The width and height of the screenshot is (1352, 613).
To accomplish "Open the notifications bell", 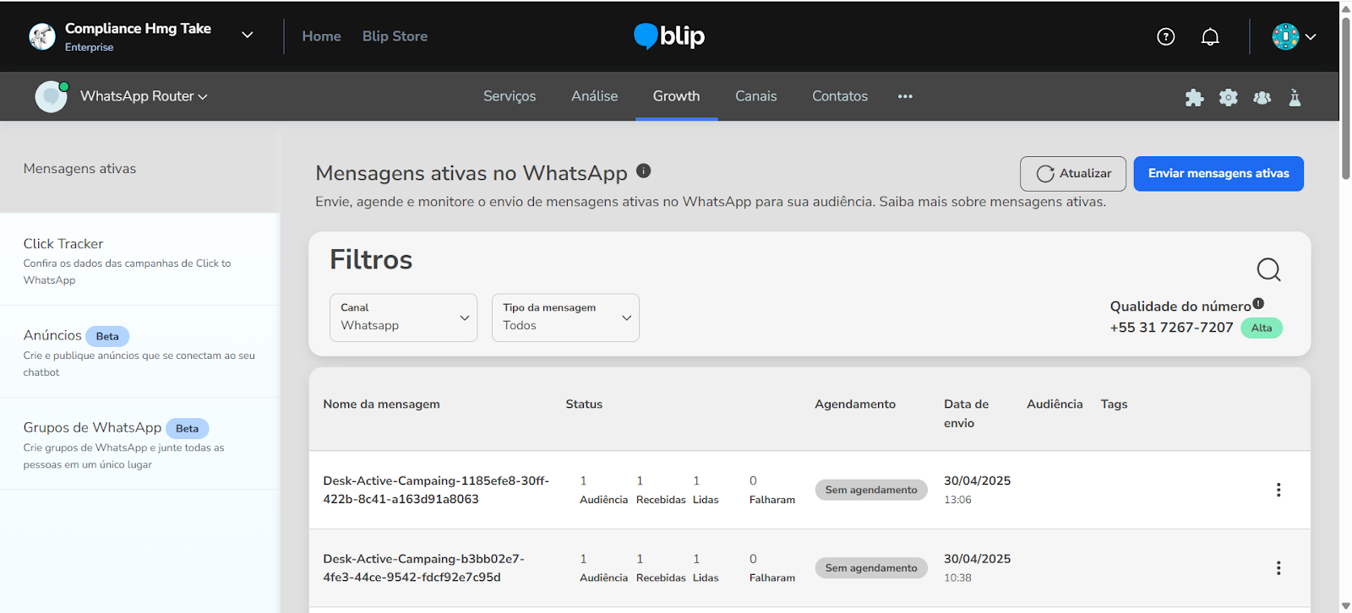I will point(1210,36).
